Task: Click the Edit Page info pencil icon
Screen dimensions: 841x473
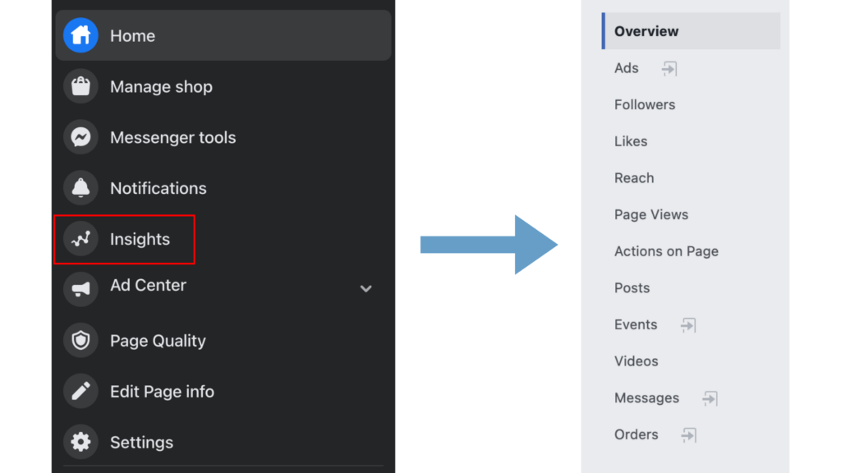Action: coord(80,391)
